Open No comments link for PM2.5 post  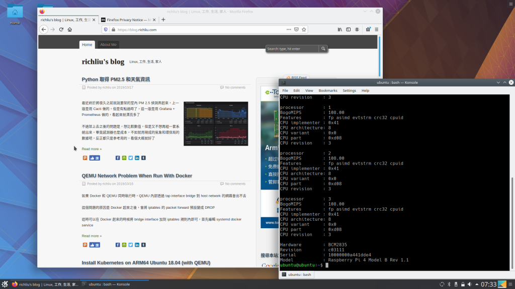coord(235,87)
